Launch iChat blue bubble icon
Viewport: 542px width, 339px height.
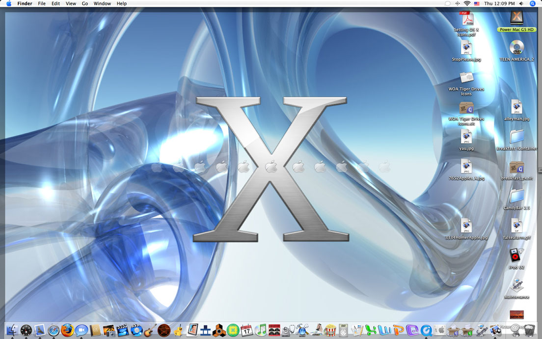click(81, 330)
